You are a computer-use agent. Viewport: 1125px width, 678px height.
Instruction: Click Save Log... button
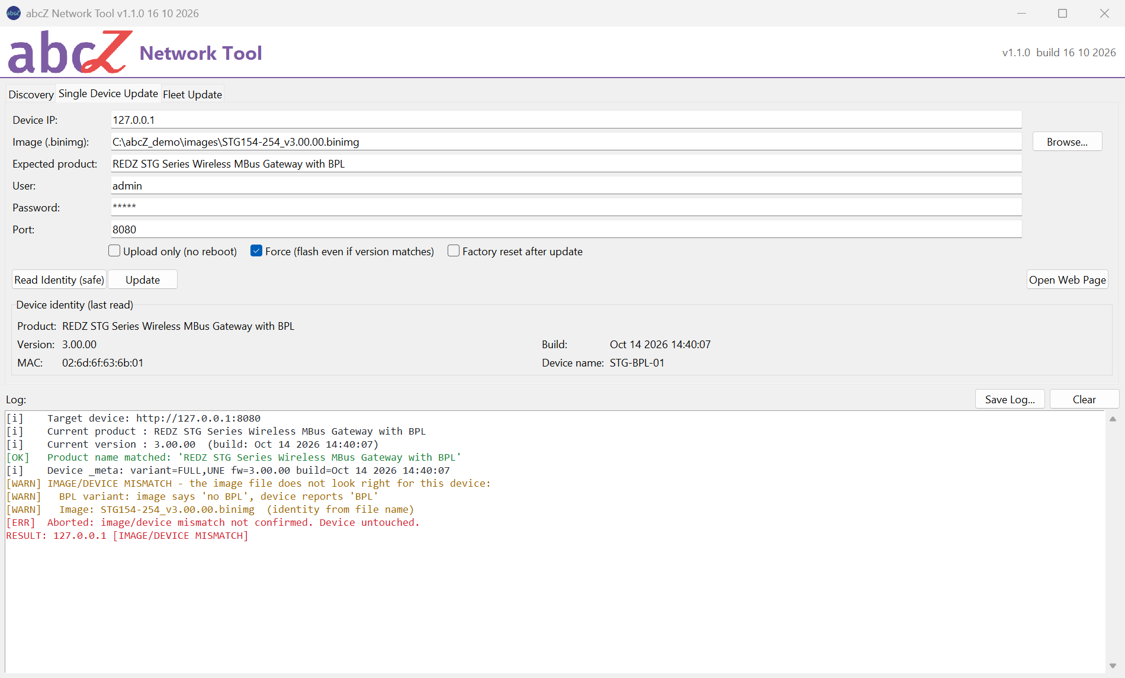click(x=1010, y=399)
